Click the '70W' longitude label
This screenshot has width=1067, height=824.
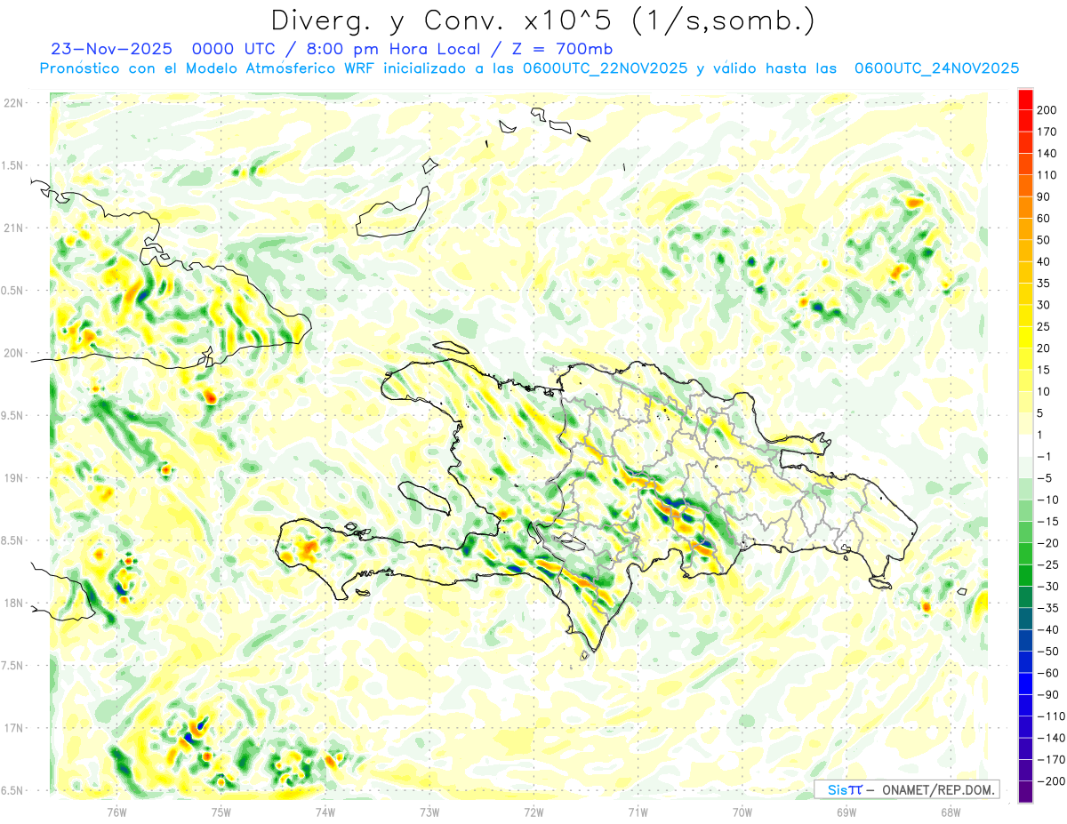(x=742, y=812)
